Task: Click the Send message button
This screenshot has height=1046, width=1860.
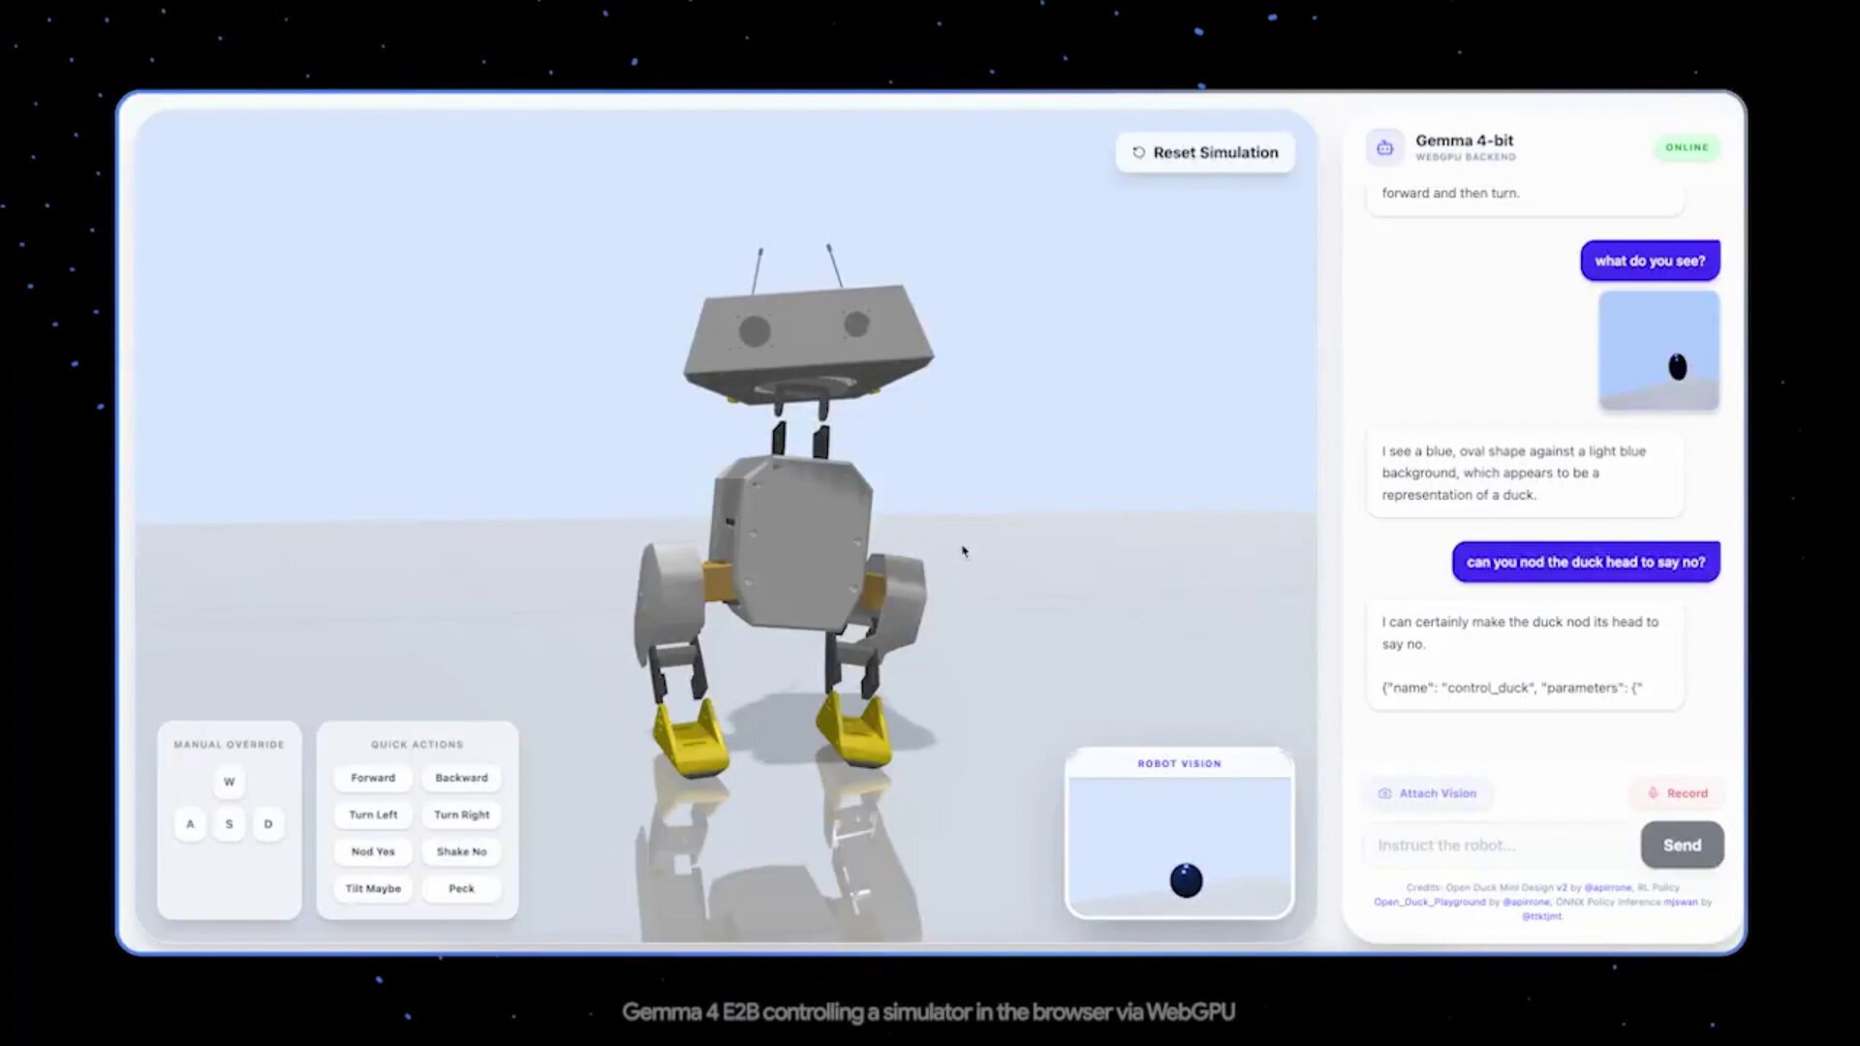Action: coord(1682,845)
